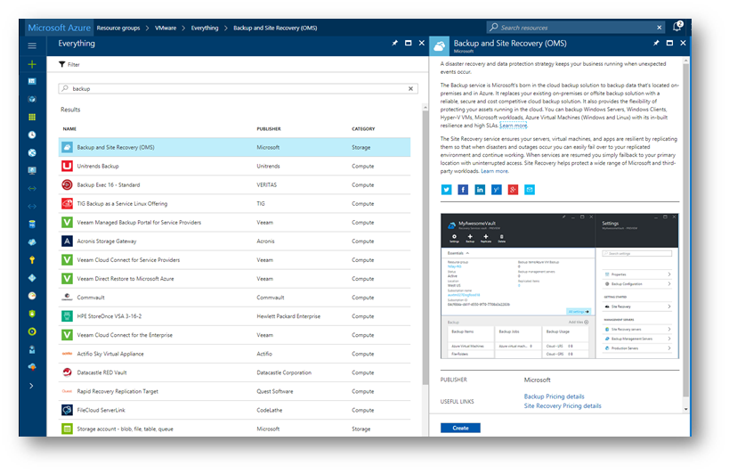This screenshot has height=474, width=729.
Task: Open the All resources grid icon in sidebar
Action: tap(32, 117)
